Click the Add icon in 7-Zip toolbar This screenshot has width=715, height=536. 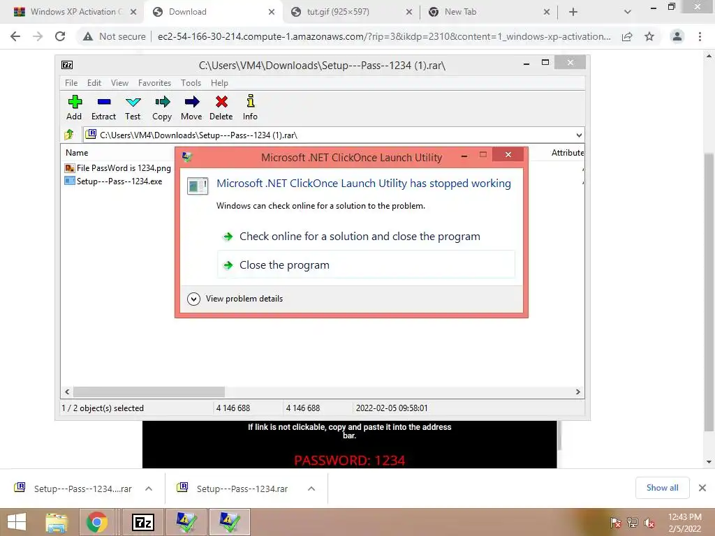tap(75, 102)
